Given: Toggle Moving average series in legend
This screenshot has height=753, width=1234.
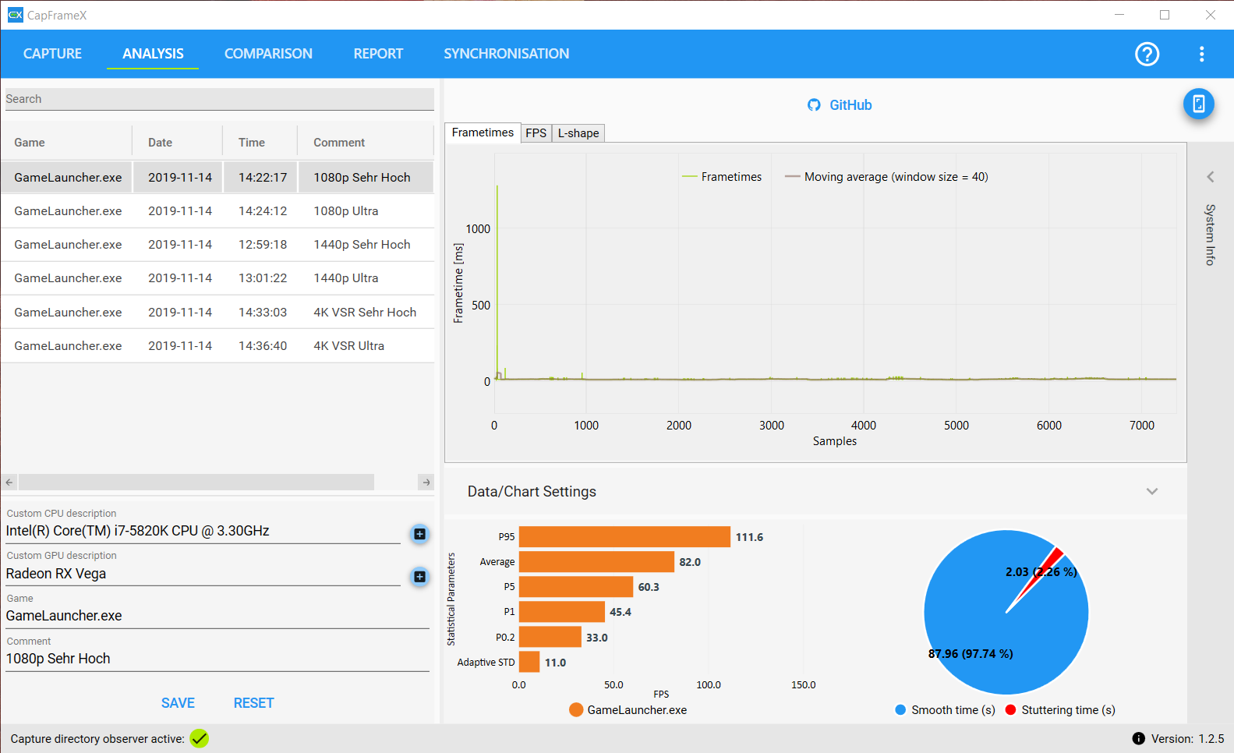Looking at the screenshot, I should tap(886, 177).
